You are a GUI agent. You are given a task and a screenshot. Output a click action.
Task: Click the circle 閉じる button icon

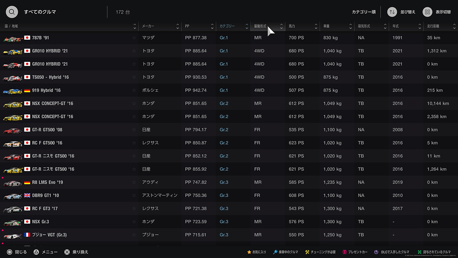click(10, 252)
